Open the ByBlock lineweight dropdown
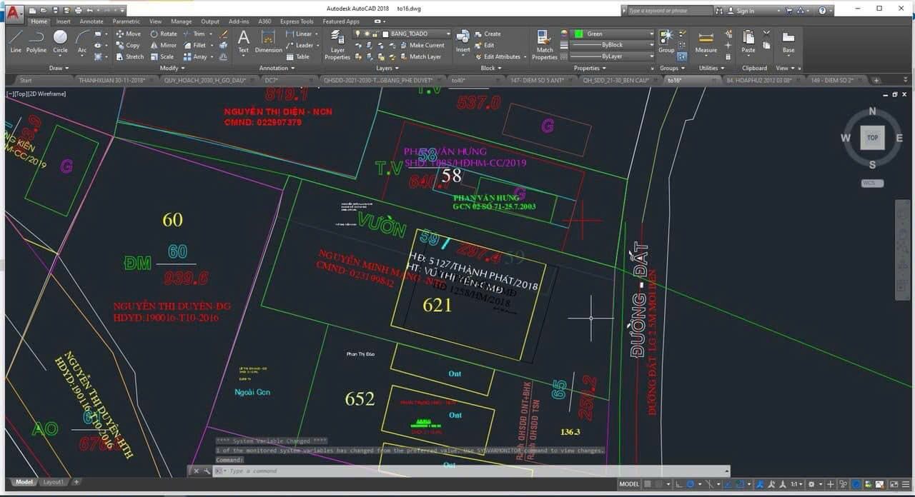The width and height of the screenshot is (915, 497). click(x=612, y=45)
